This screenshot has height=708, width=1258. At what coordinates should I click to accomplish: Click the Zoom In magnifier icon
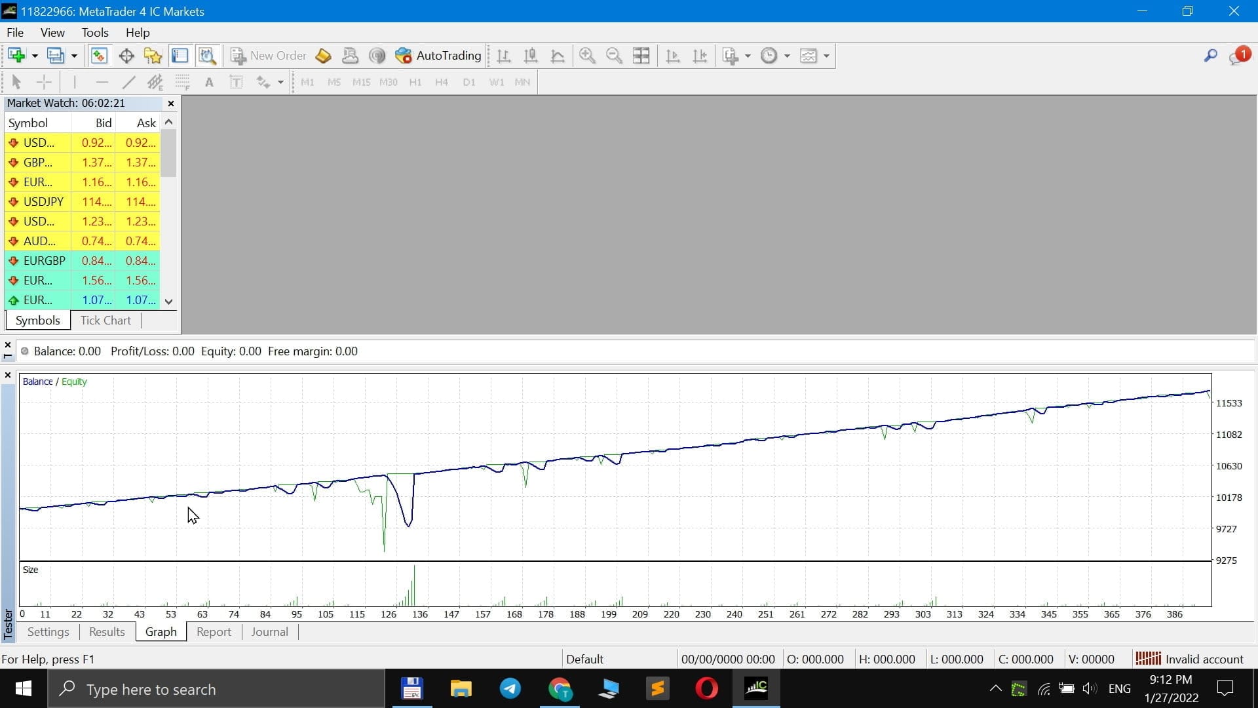587,56
